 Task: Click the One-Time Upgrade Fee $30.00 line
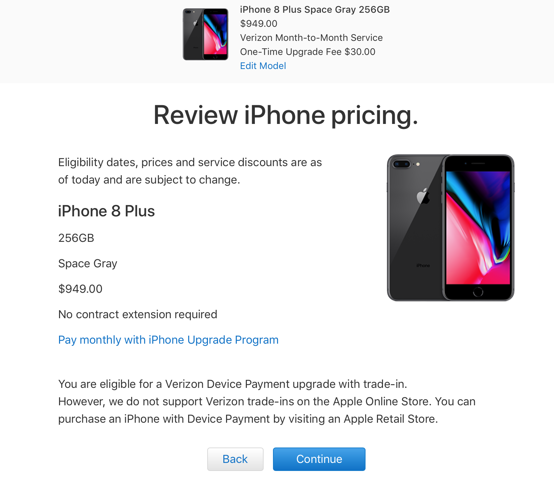point(308,52)
